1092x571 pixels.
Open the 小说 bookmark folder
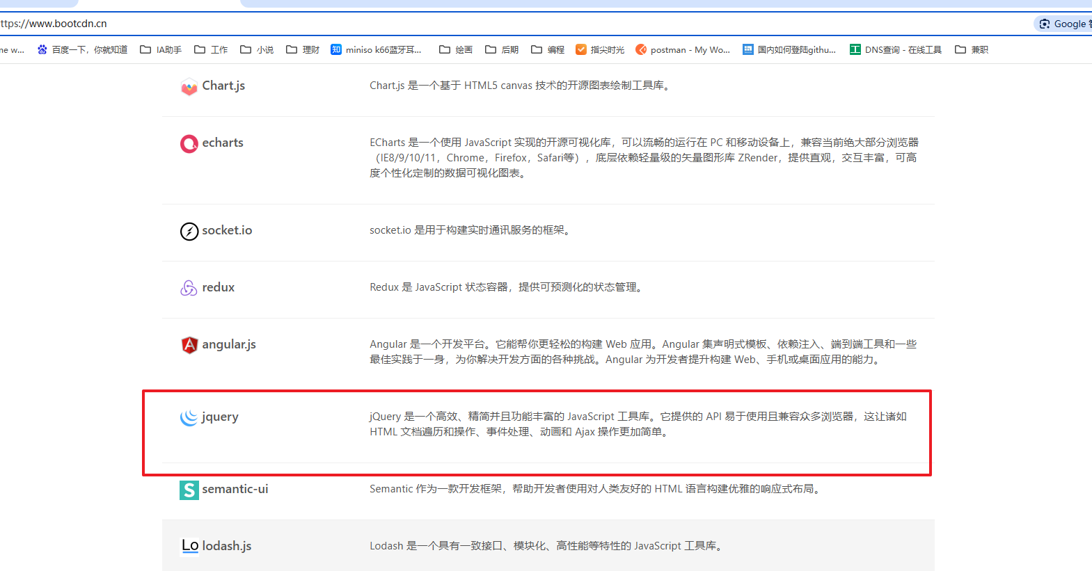257,49
